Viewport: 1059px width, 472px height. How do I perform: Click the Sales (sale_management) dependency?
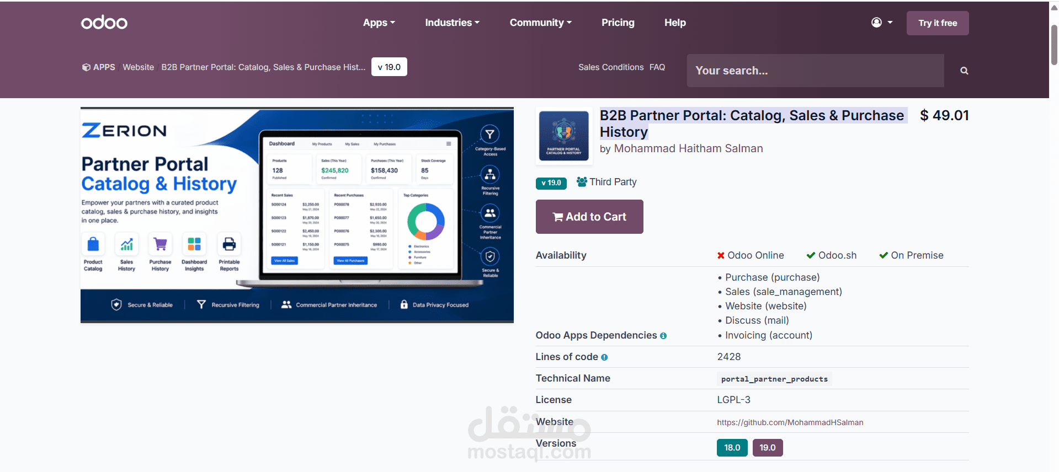point(783,292)
